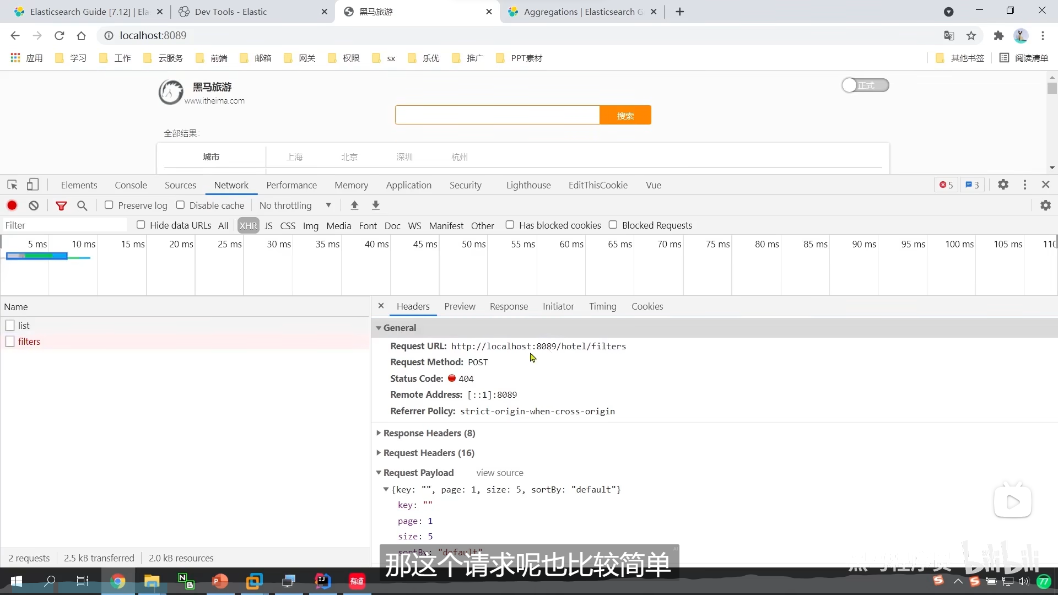Screen dimensions: 1058x595
Task: Click the export HAR download icon
Action: pos(376,205)
